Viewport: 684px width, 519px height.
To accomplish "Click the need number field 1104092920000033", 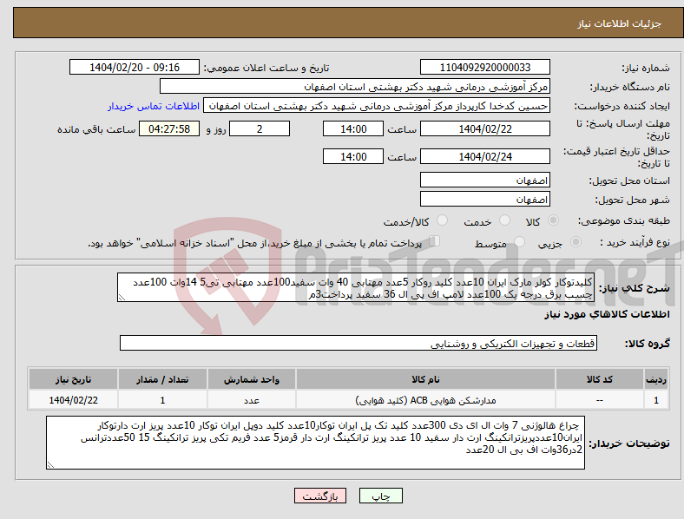I will 485,67.
